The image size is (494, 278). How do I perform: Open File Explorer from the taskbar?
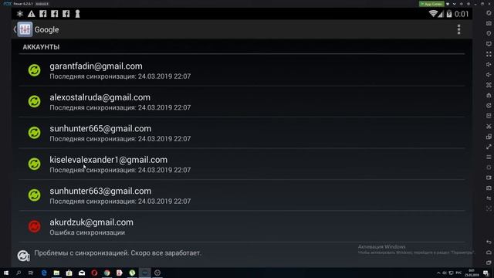[x=56, y=273]
